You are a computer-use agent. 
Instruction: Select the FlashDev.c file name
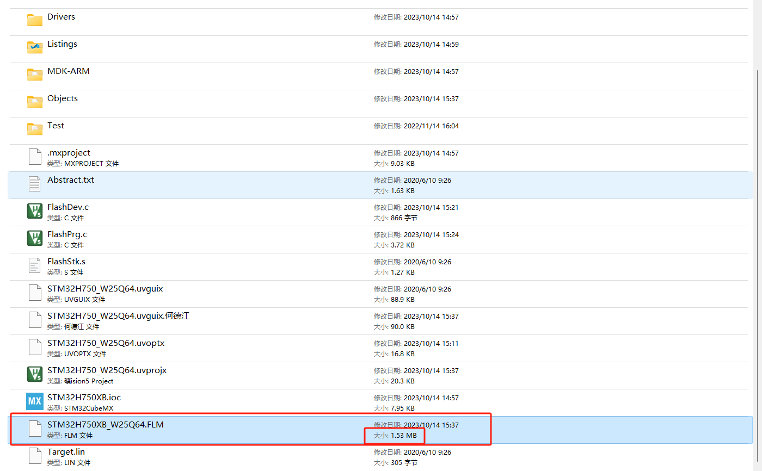click(68, 207)
